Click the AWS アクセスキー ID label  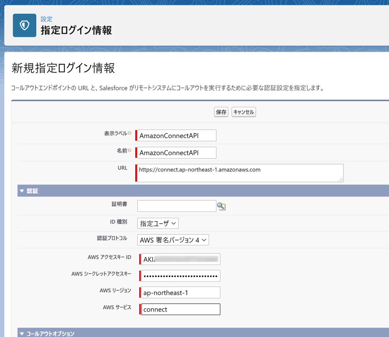coord(109,257)
